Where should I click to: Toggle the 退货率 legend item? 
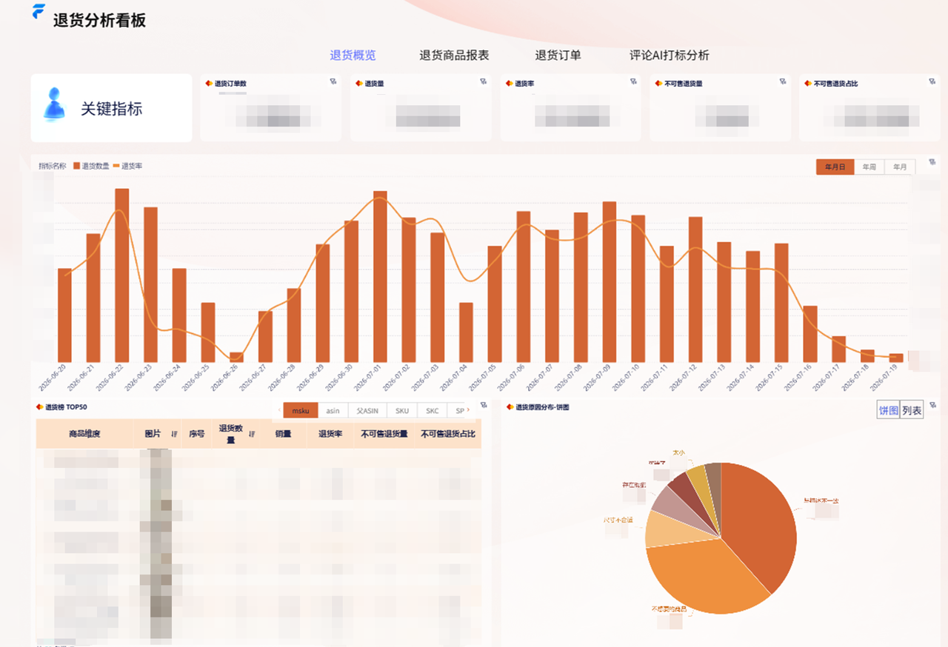127,167
